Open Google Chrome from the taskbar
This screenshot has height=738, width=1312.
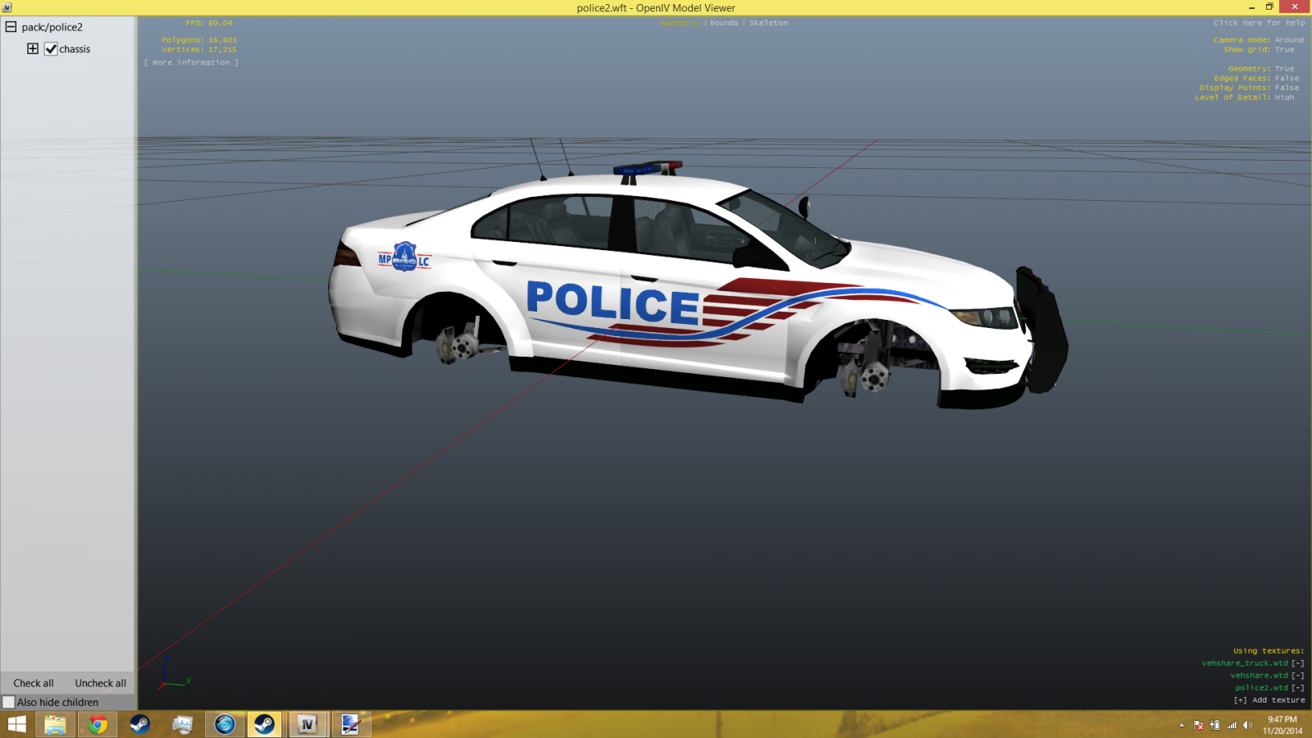tap(98, 725)
